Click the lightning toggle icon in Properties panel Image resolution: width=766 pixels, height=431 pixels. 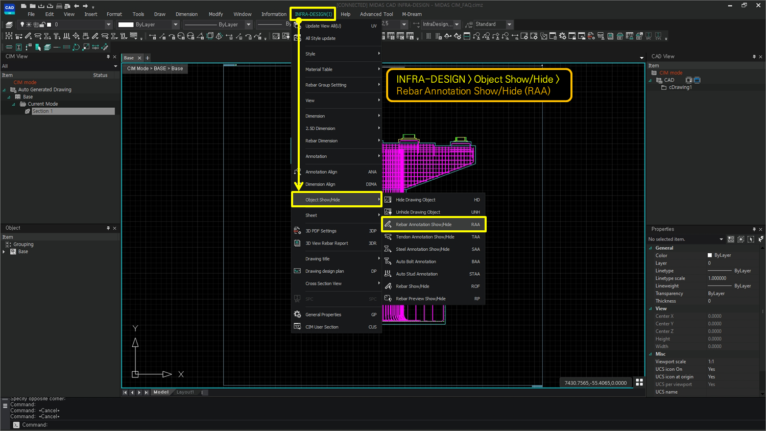pos(760,239)
